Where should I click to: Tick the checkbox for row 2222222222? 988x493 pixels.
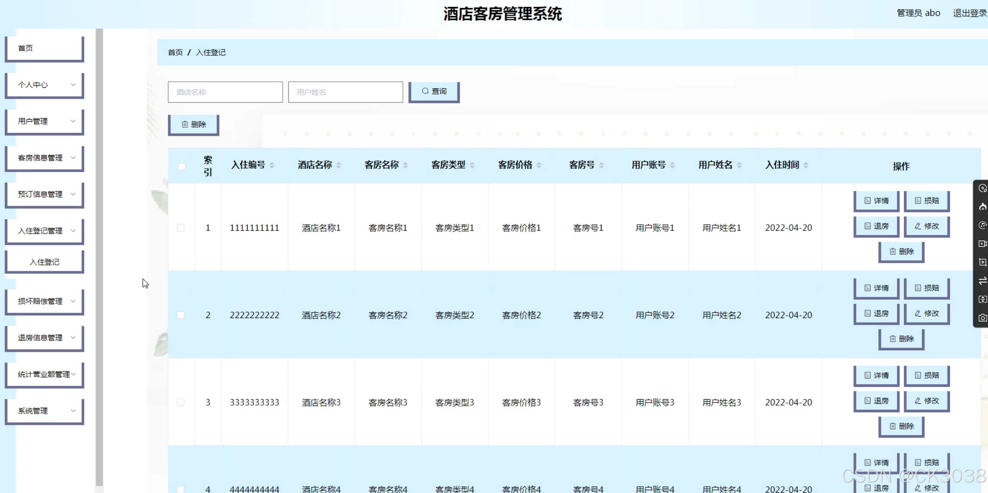point(181,315)
